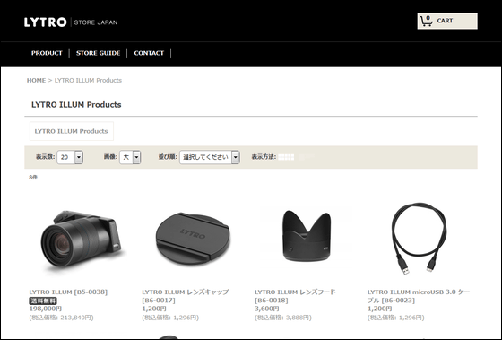
Task: Click the CART button text
Action: pos(445,21)
